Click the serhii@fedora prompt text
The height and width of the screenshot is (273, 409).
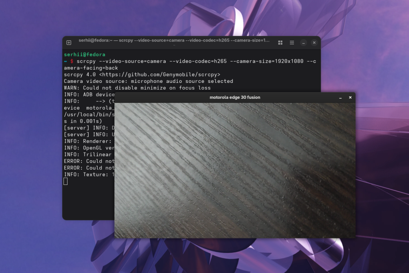85,55
